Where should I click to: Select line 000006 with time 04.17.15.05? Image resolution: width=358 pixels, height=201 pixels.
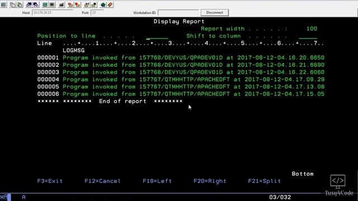coord(181,94)
